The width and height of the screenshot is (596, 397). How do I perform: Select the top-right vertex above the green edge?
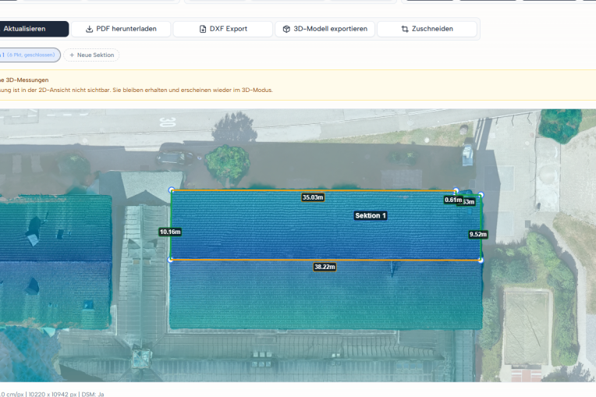coord(481,195)
